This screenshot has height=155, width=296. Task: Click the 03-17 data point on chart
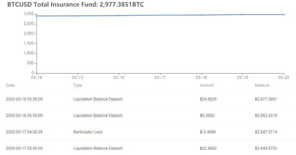pyautogui.click(x=160, y=15)
